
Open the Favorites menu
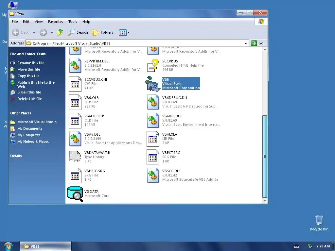pos(55,22)
